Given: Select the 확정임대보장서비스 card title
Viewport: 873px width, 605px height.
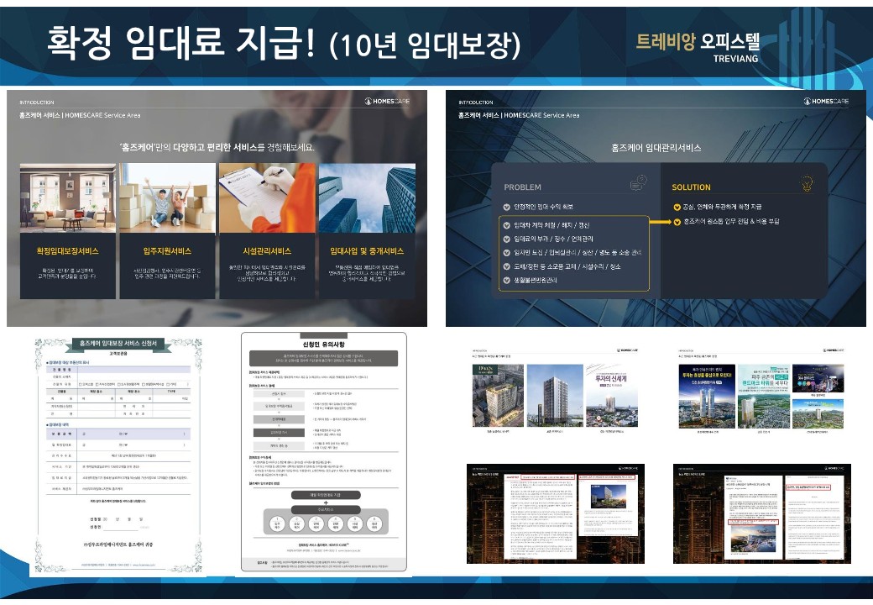Looking at the screenshot, I should click(67, 251).
